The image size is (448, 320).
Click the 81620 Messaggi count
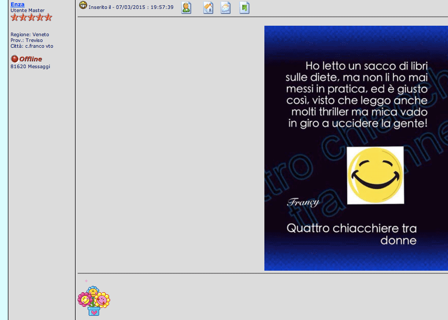pos(30,67)
